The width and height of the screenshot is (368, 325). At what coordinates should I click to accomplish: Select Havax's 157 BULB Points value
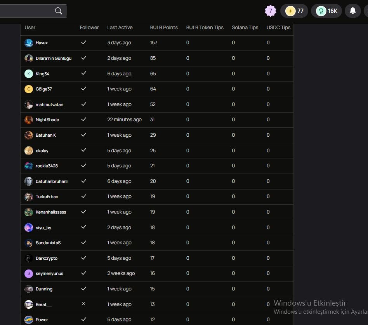pyautogui.click(x=153, y=43)
